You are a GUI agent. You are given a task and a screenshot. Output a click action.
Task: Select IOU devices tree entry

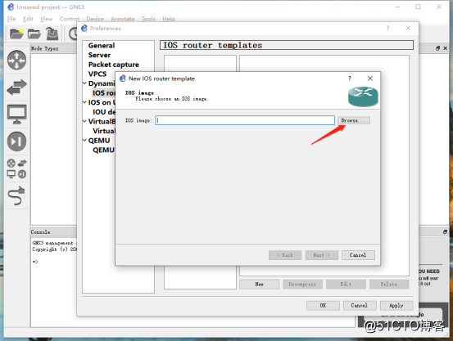pos(104,112)
